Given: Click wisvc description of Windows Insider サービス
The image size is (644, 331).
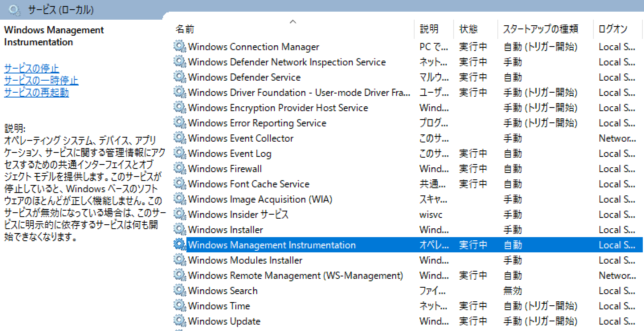Looking at the screenshot, I should [431, 215].
